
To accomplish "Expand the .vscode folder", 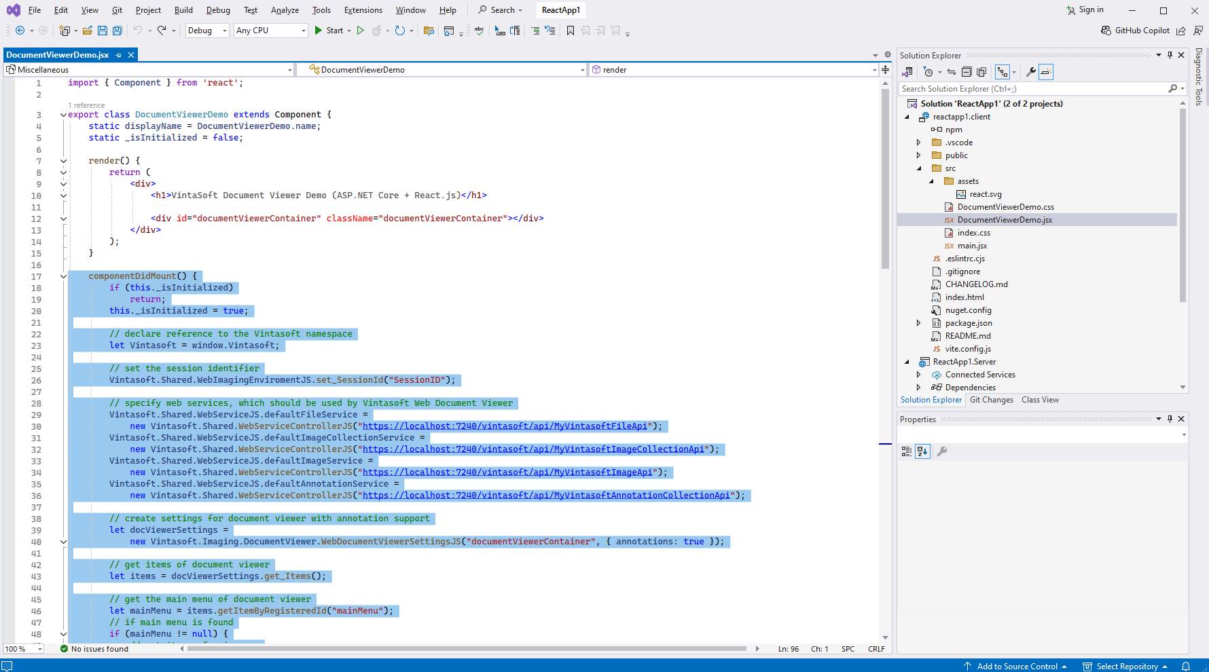I will [x=918, y=143].
